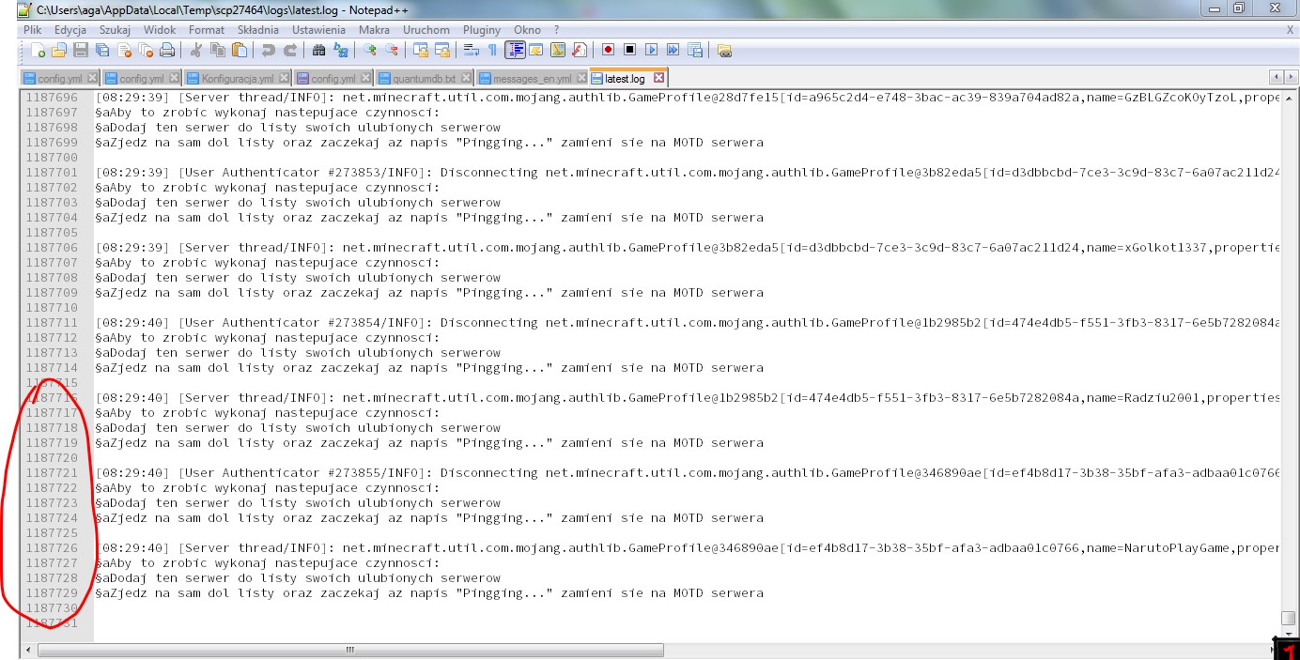Switch to the messages_en.yml tab

pos(534,78)
